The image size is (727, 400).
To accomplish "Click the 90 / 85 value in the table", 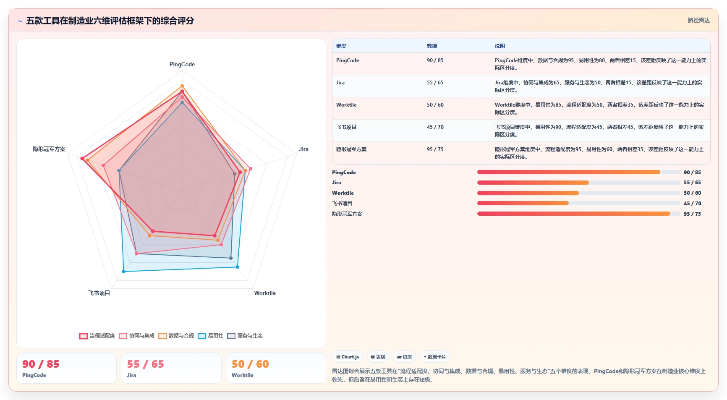I will pos(435,60).
